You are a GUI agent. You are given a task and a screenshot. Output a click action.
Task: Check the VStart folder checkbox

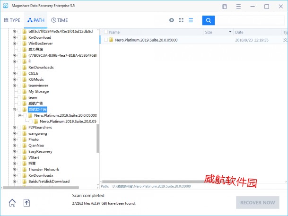pos(19,157)
